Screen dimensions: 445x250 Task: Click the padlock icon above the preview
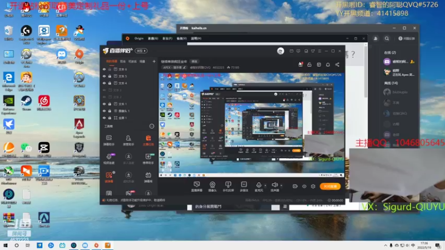pos(309,64)
